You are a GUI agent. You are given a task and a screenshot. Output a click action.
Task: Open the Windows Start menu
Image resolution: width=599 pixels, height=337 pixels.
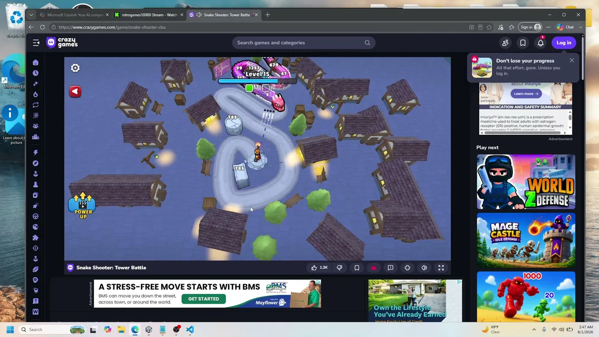[x=10, y=330]
